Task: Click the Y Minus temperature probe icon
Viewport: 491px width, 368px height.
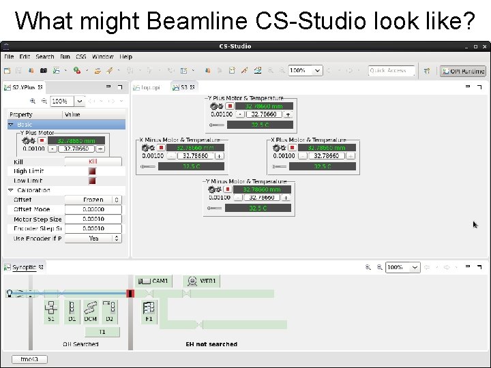Action: point(215,208)
